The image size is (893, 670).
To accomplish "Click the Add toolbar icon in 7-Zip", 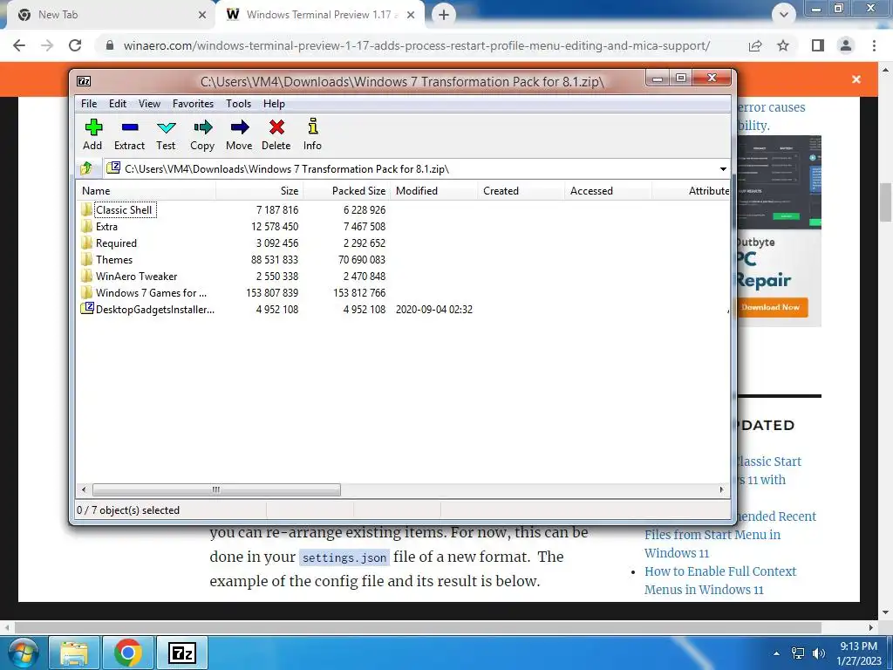I will coord(92,127).
